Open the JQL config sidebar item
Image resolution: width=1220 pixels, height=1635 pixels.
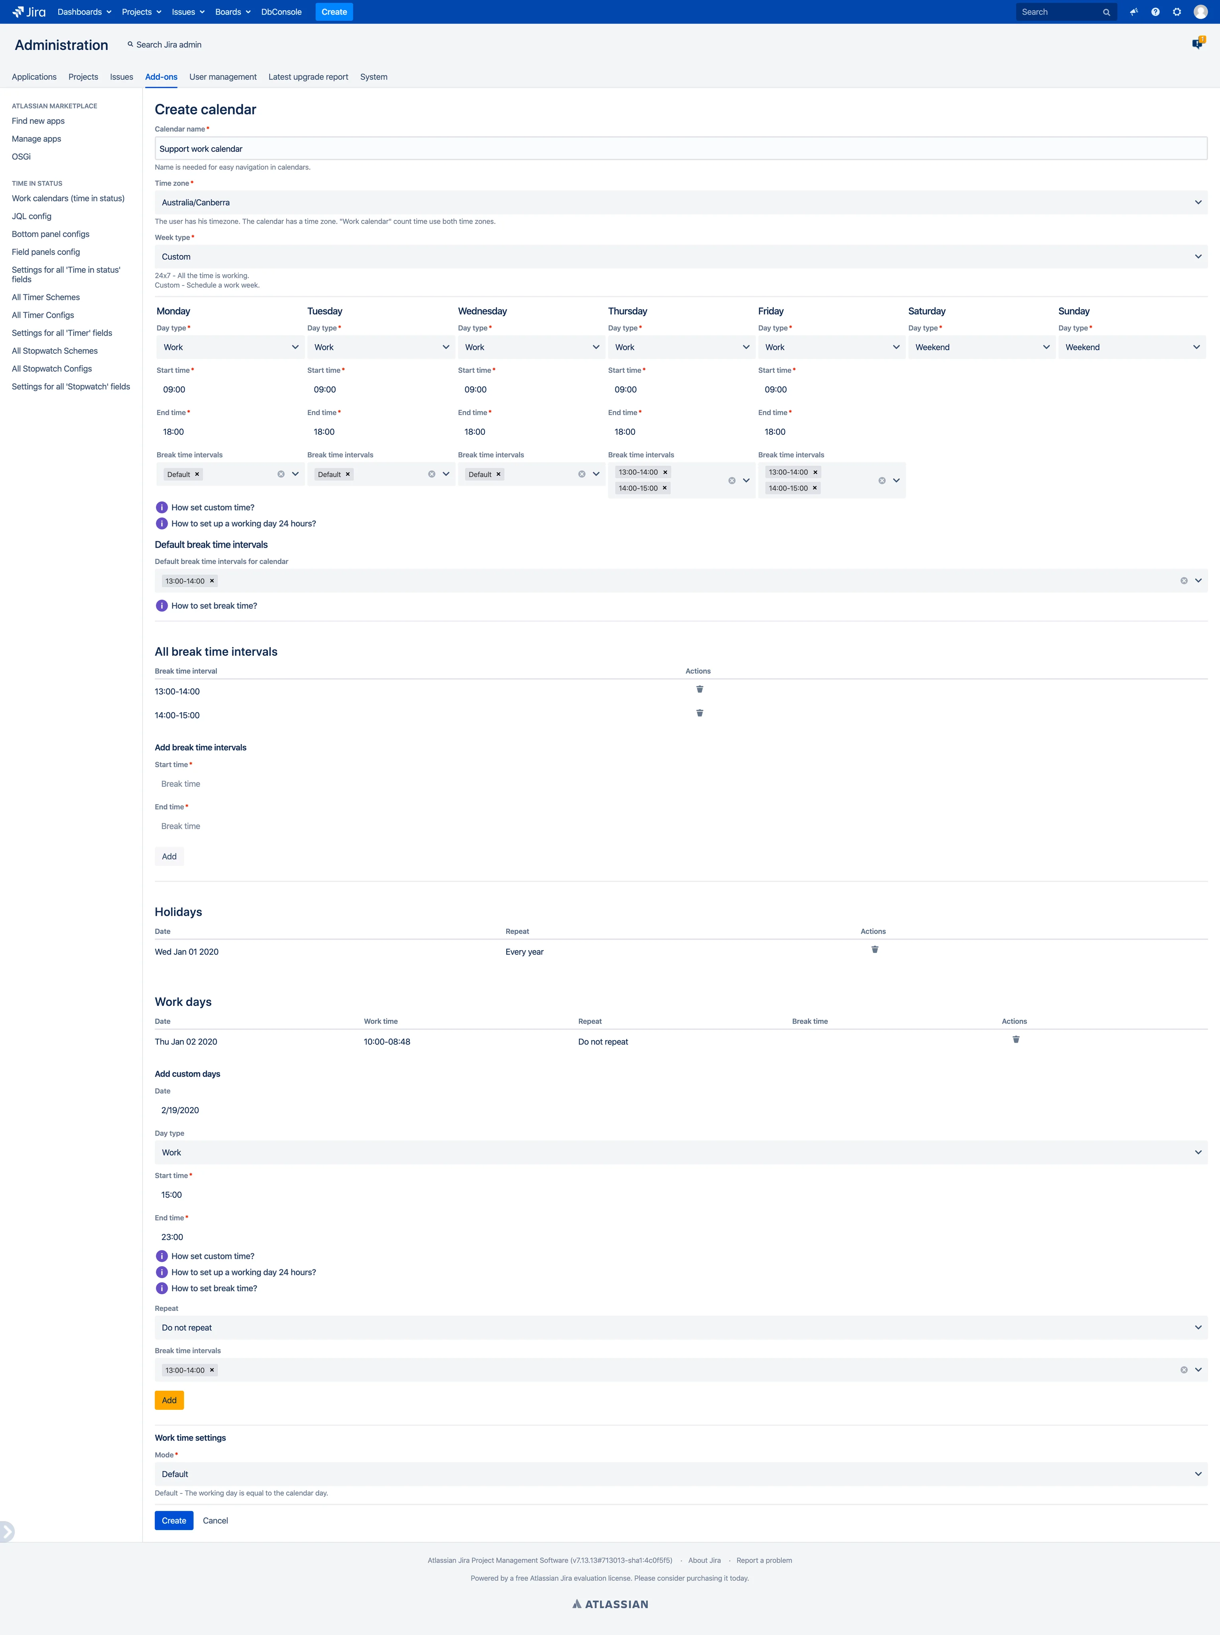click(32, 216)
